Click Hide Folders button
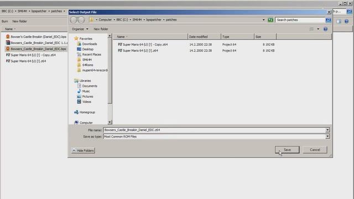The width and height of the screenshot is (354, 199). pyautogui.click(x=83, y=150)
